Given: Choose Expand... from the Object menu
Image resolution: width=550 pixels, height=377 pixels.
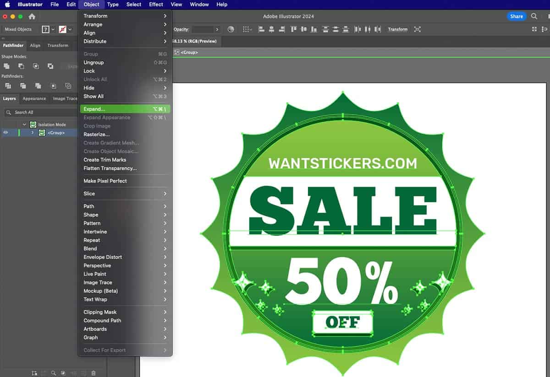Looking at the screenshot, I should tap(125, 109).
